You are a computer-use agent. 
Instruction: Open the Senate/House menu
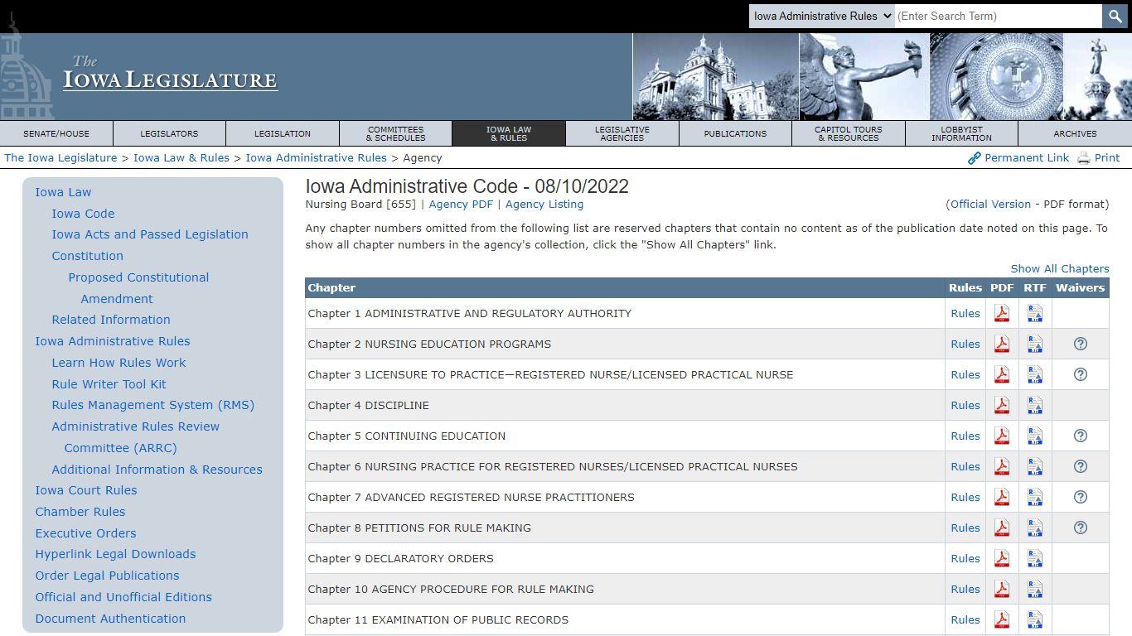tap(56, 133)
